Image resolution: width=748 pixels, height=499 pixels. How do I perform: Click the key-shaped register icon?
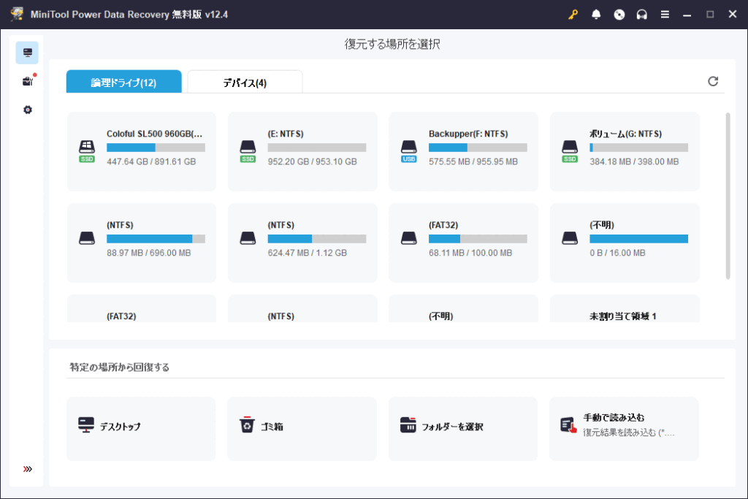point(573,15)
